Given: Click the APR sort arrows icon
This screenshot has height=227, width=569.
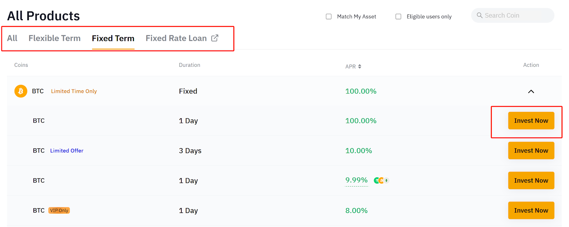Looking at the screenshot, I should pos(360,66).
